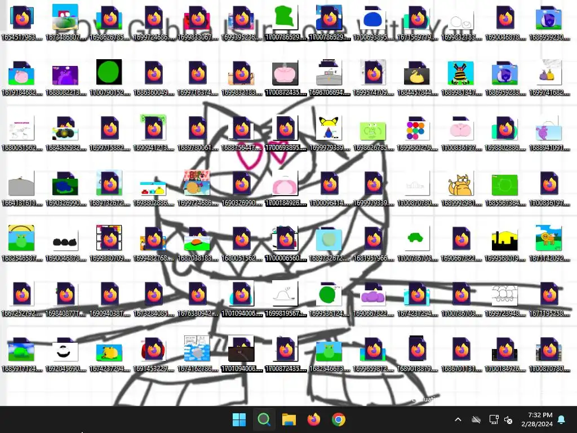Open the taskbar Search magnifier

coord(264,419)
